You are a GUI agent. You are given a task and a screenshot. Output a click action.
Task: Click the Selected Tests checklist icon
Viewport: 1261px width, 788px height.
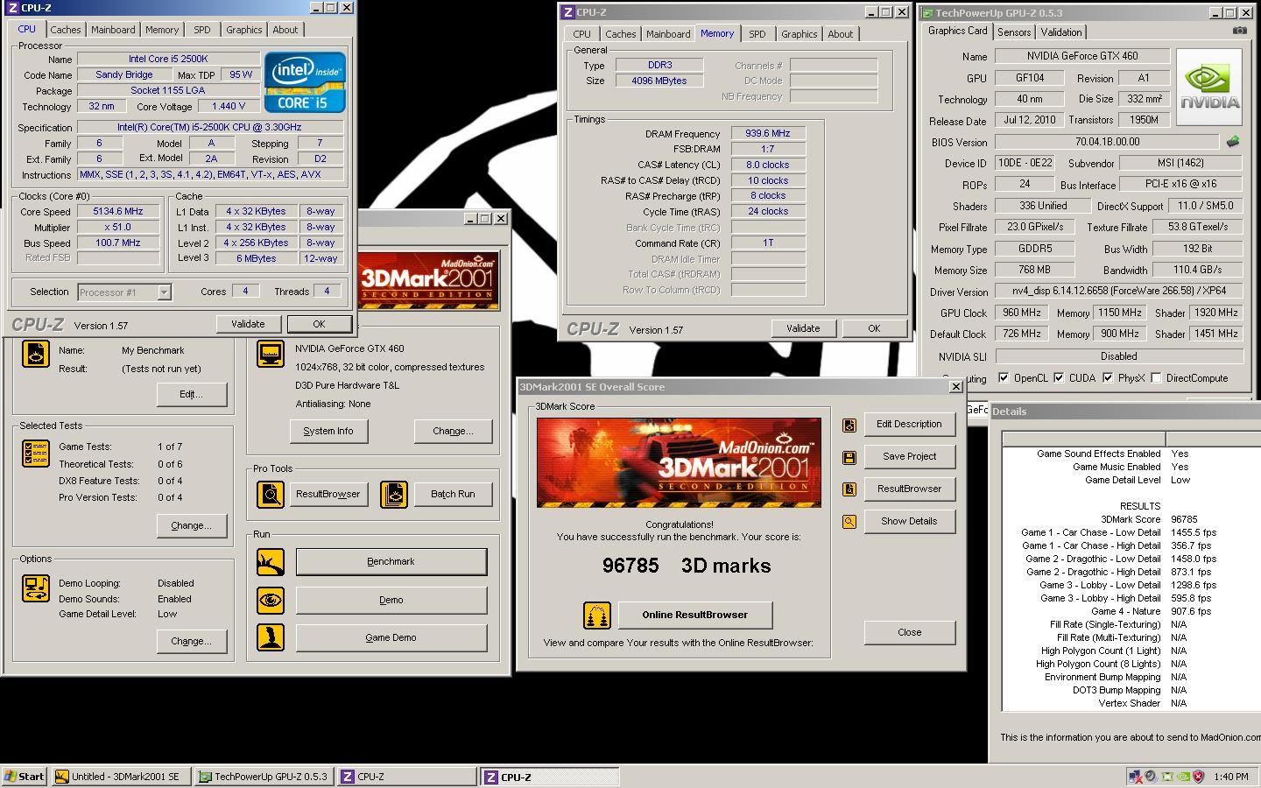[x=36, y=454]
